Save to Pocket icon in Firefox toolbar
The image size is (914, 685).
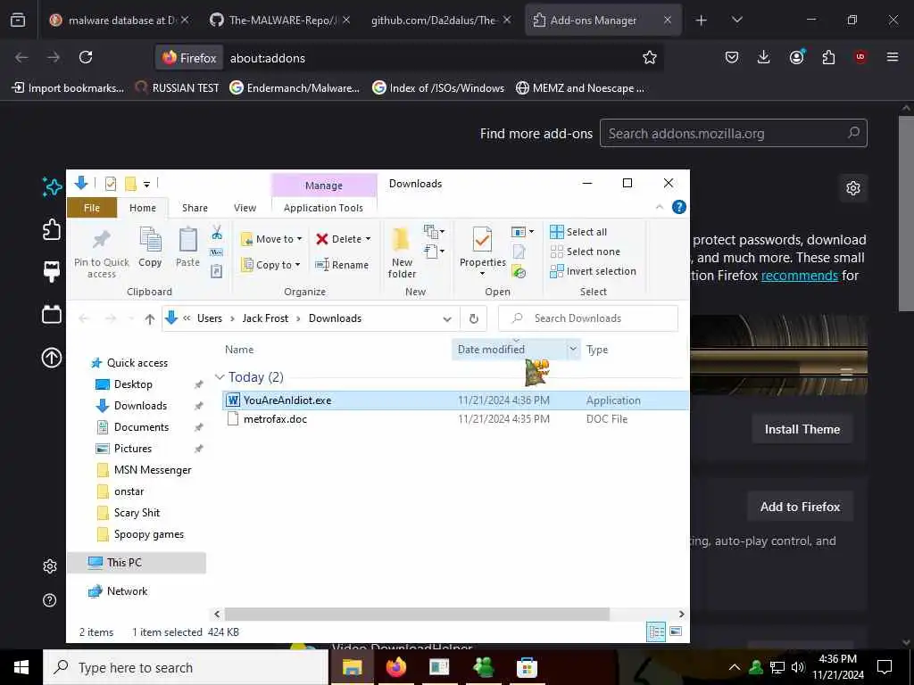pyautogui.click(x=732, y=57)
